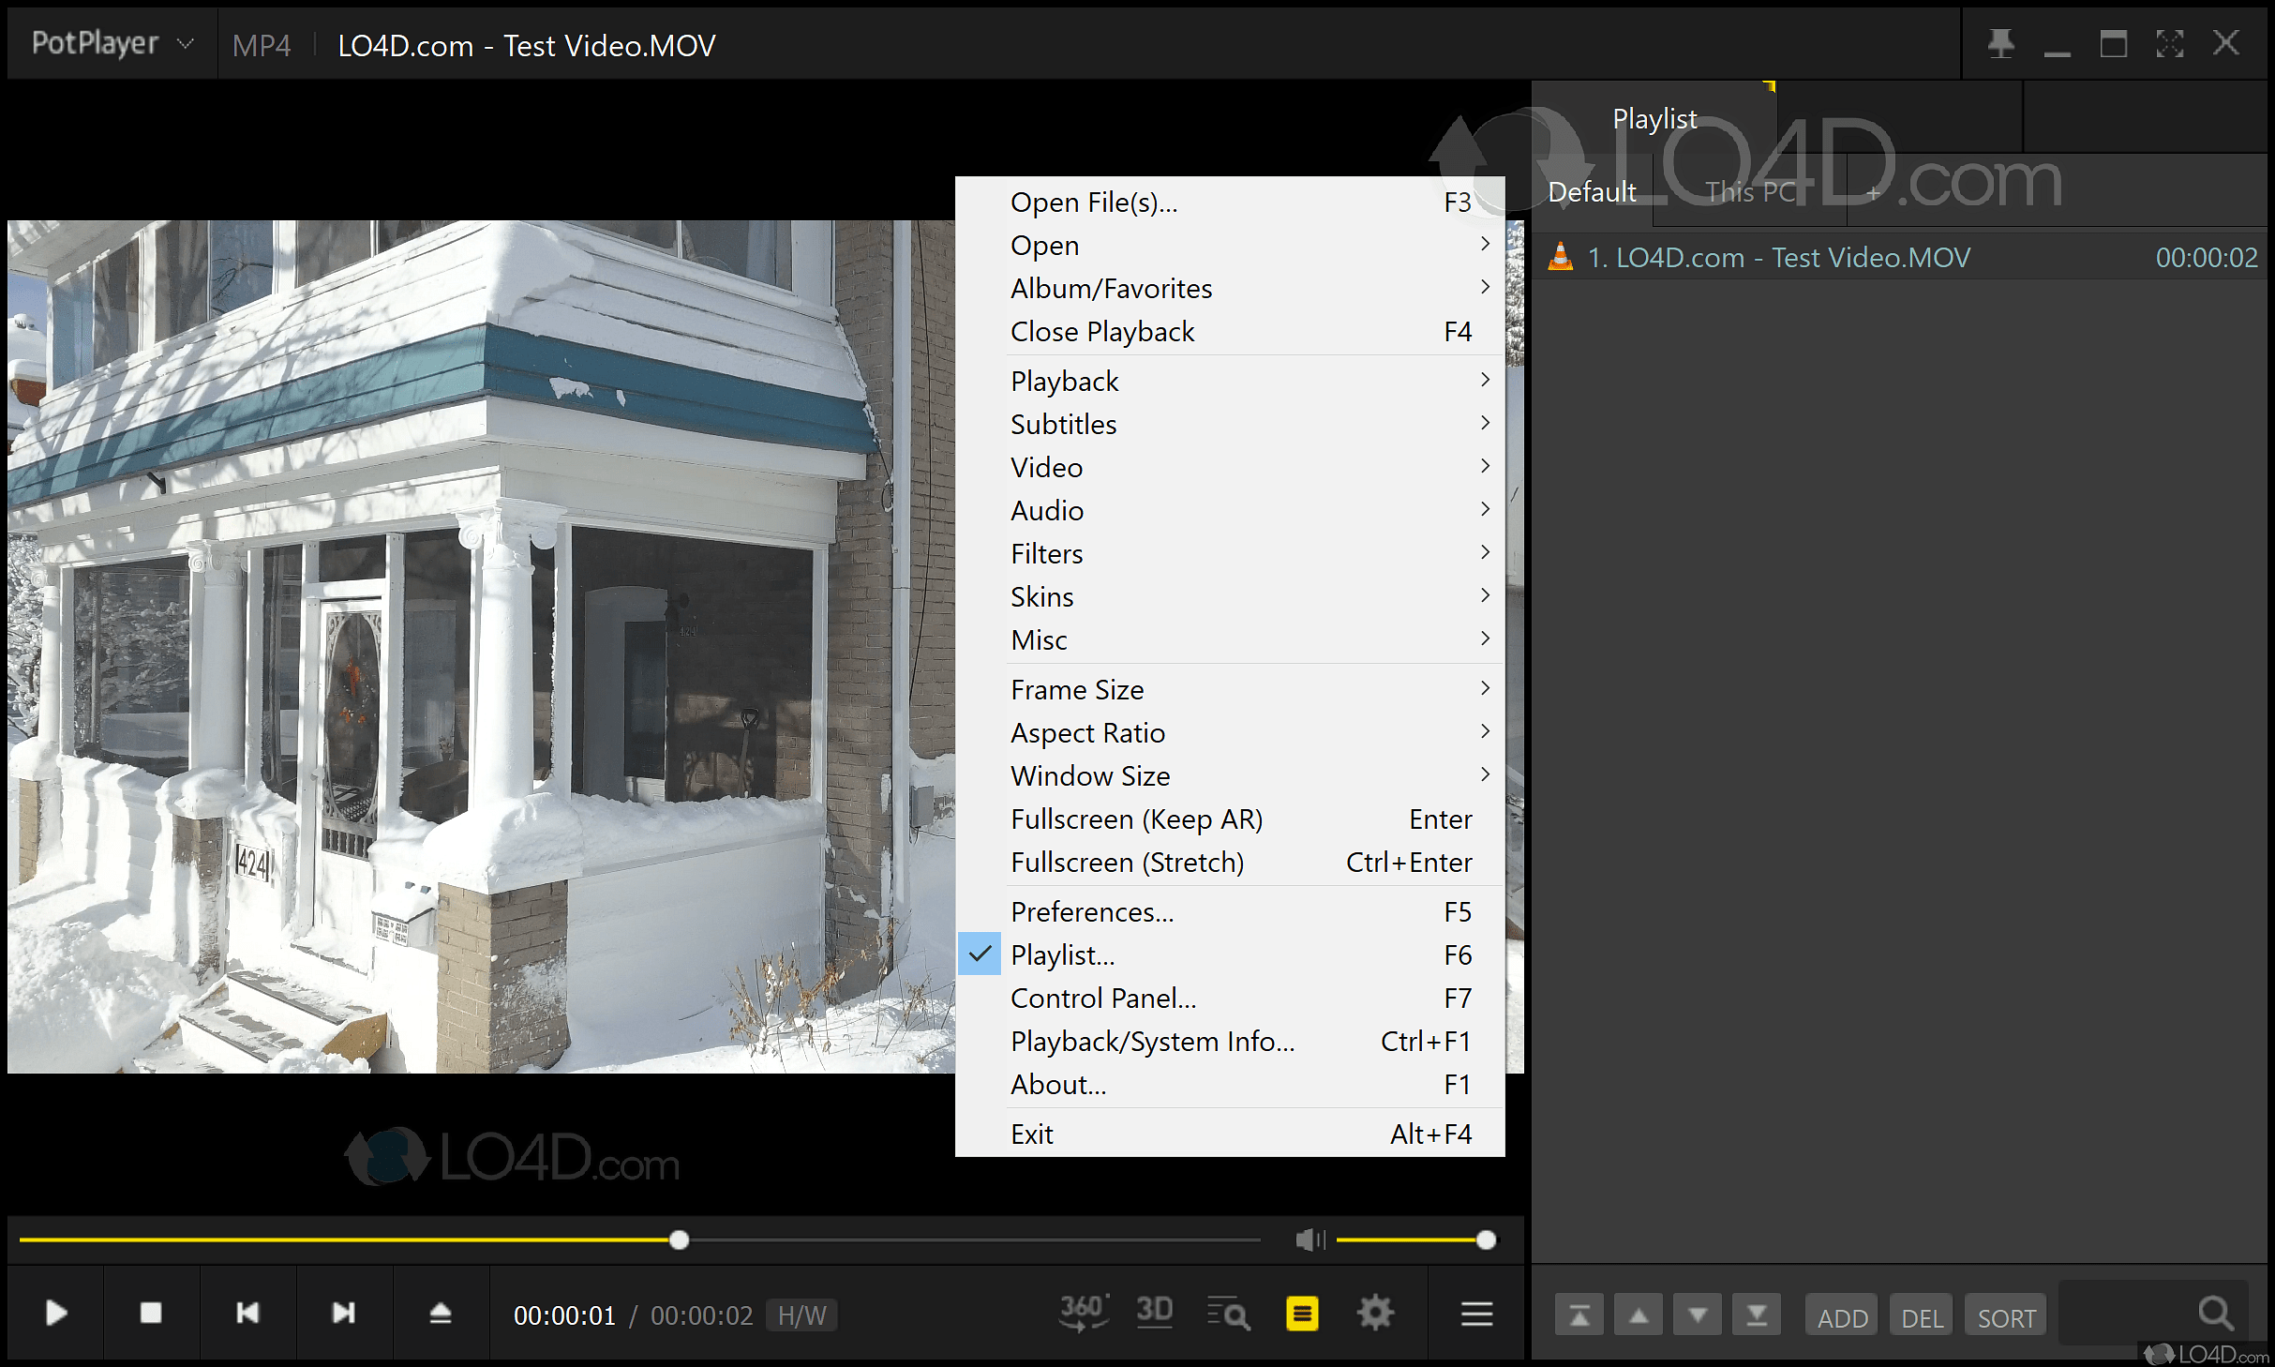This screenshot has width=2275, height=1367.
Task: Uncheck the Playlist... menu item
Action: [x=1063, y=954]
